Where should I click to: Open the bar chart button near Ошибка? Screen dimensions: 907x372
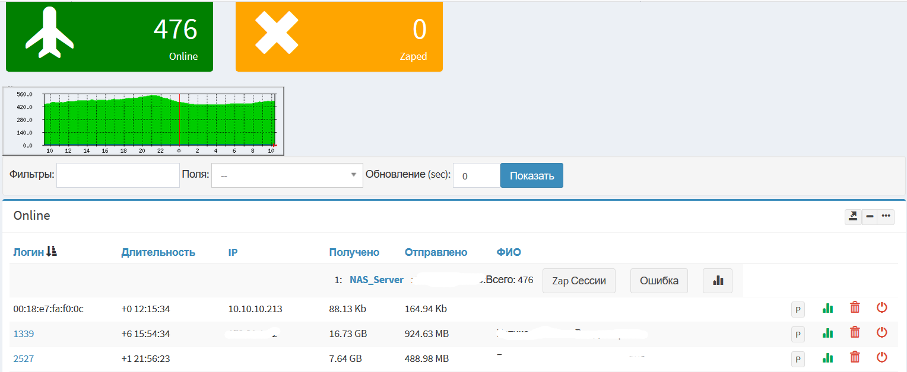click(x=718, y=281)
